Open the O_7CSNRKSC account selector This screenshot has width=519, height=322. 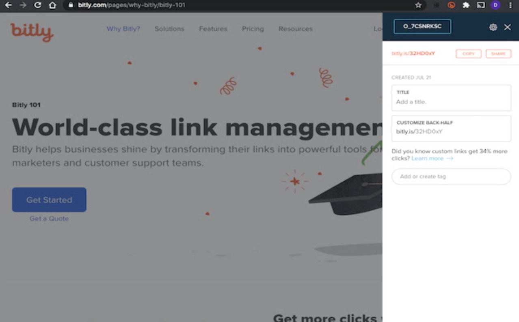pyautogui.click(x=422, y=26)
